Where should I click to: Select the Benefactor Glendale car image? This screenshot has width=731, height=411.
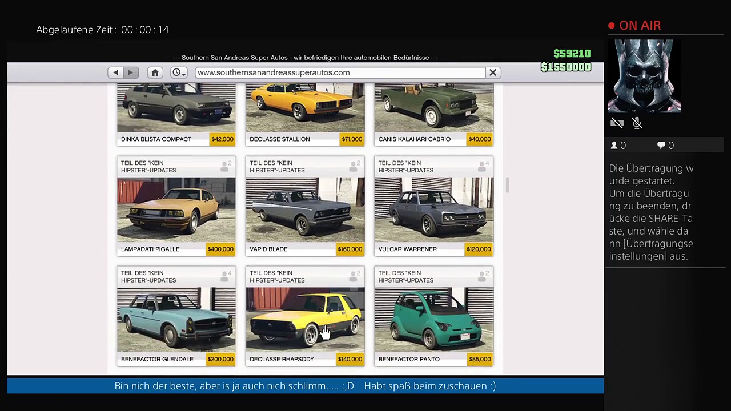point(176,320)
